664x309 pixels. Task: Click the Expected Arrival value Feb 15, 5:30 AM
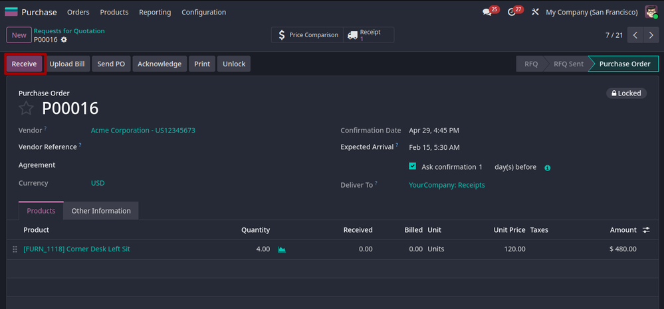click(x=434, y=147)
